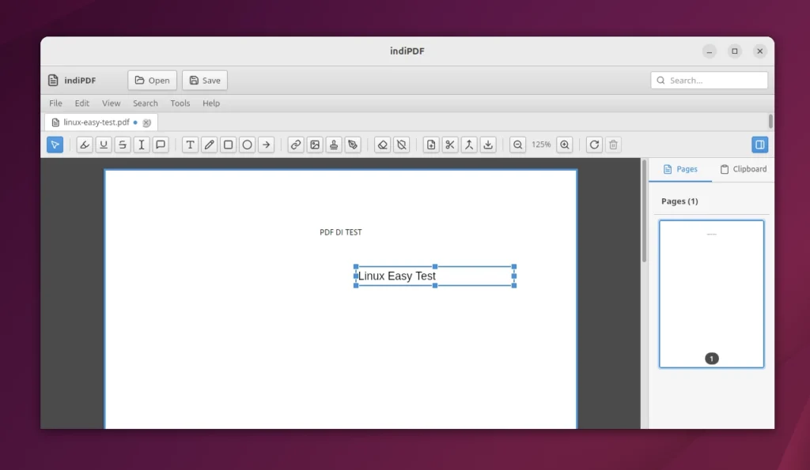The image size is (810, 470).
Task: Open the Tools menu
Action: [180, 103]
